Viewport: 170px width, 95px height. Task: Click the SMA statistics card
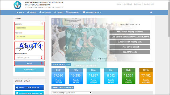click(x=93, y=76)
